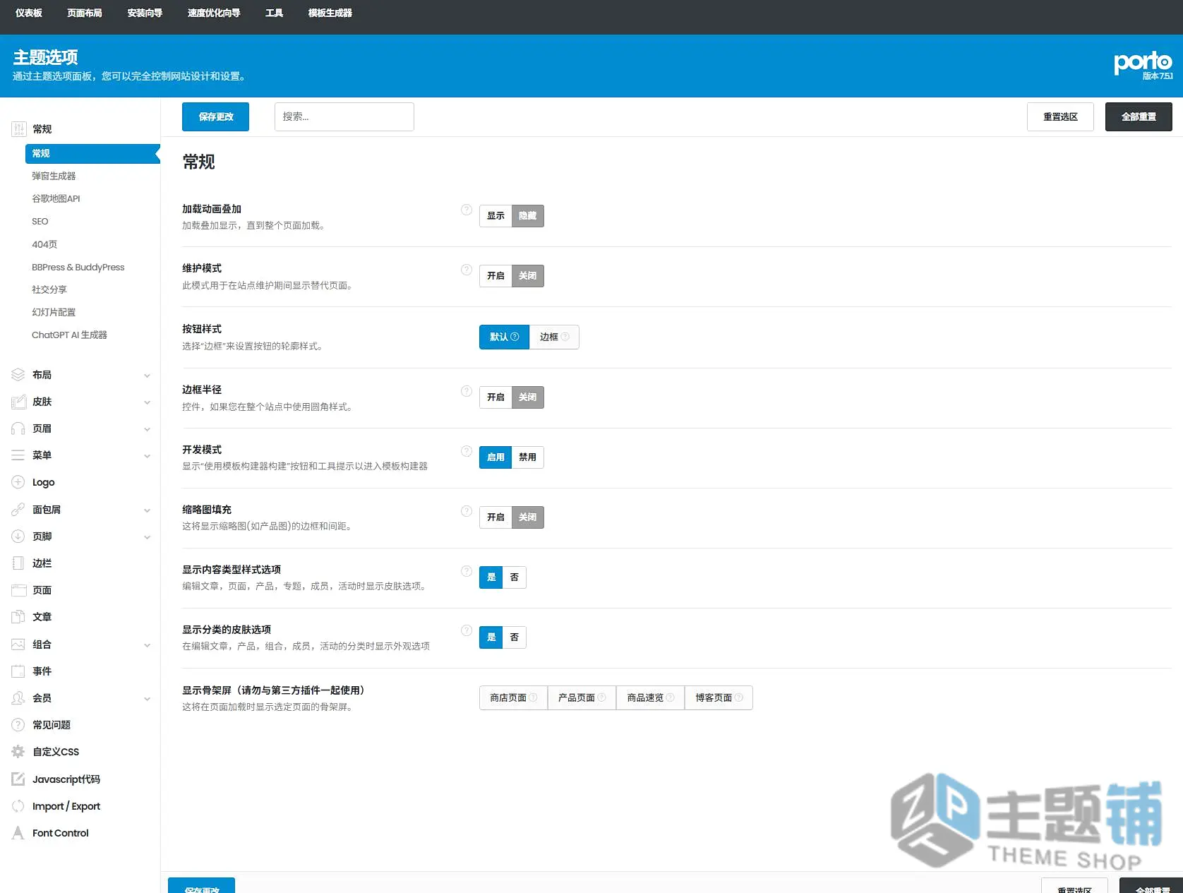The image size is (1183, 893).
Task: Expand the 面包屑 section chevron
Action: pyautogui.click(x=148, y=510)
